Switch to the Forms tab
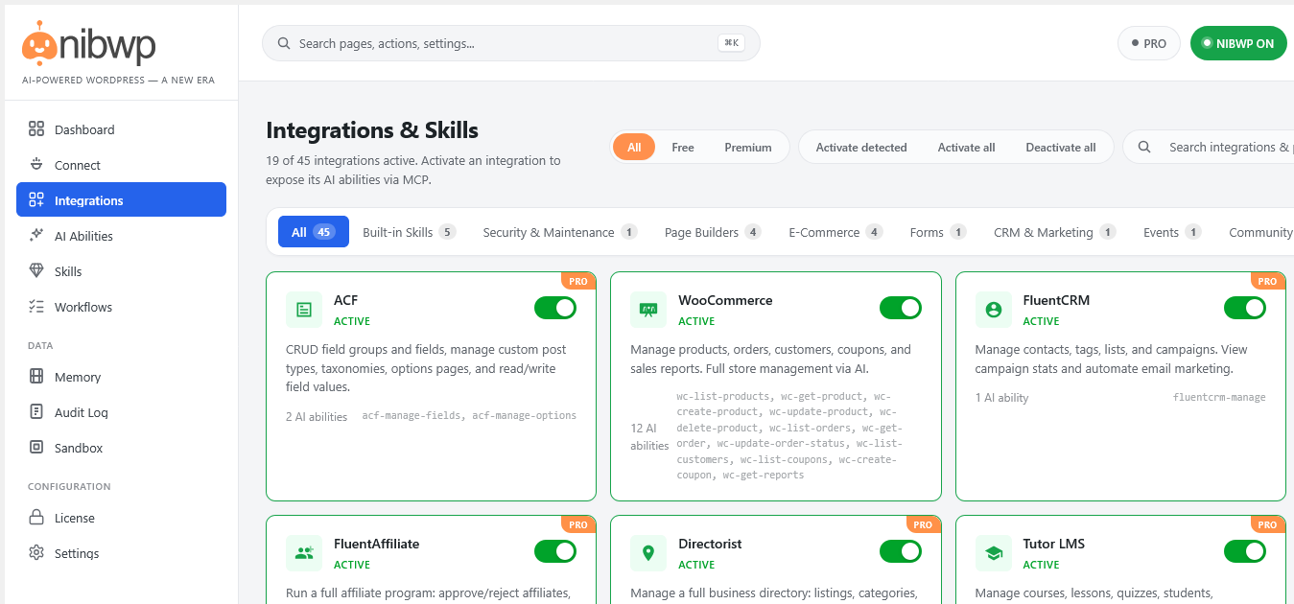Viewport: 1294px width, 604px height. point(938,232)
